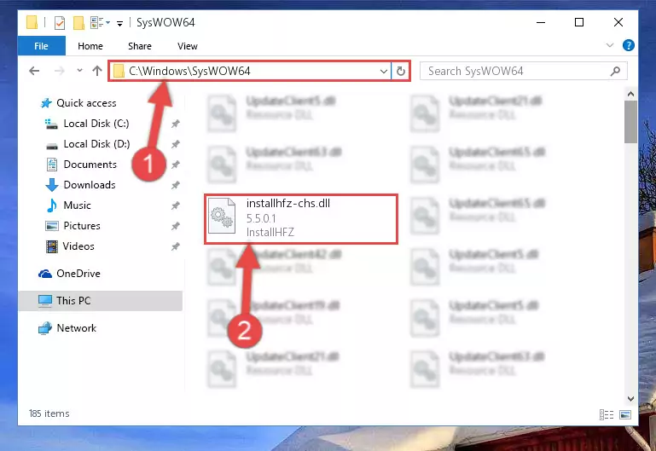656x451 pixels.
Task: Click the pin icon next to Local Disk (C:)
Action: (x=175, y=124)
